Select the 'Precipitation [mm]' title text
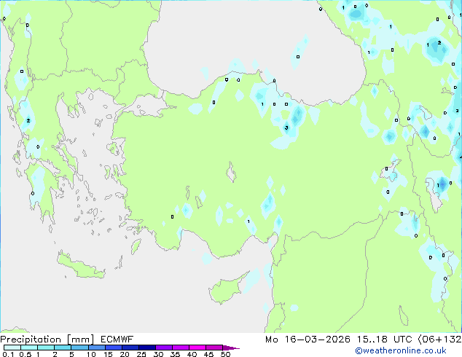The height and width of the screenshot is (357, 462). click(47, 340)
